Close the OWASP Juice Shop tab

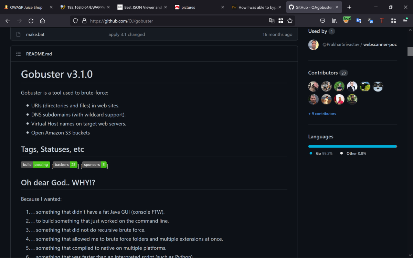click(x=51, y=7)
